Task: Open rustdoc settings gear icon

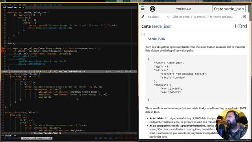Action: tap(245, 17)
